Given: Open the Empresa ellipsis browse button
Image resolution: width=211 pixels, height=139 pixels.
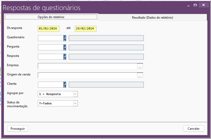Looking at the screenshot, I should pos(140,66).
